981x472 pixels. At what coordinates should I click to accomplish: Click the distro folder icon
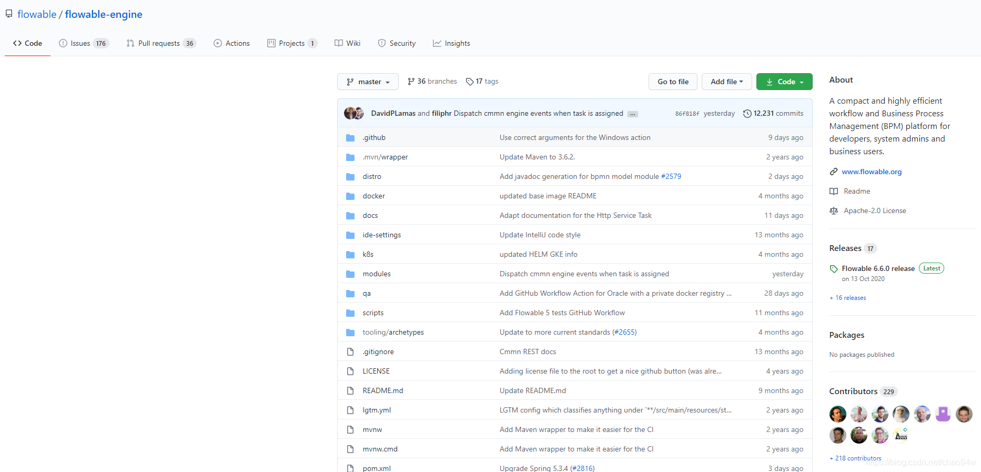pos(350,177)
